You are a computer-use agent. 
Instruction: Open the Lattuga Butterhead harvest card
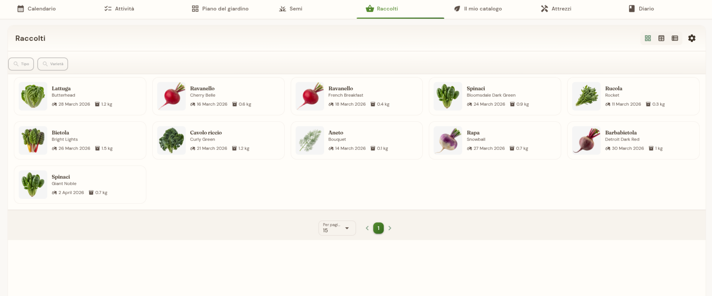click(80, 96)
